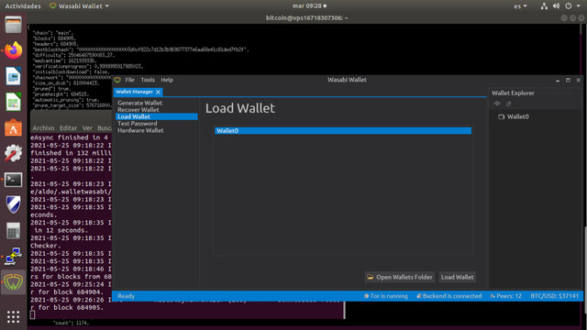Open LibreOffice Writer from the dock
The image size is (587, 330).
[13, 76]
